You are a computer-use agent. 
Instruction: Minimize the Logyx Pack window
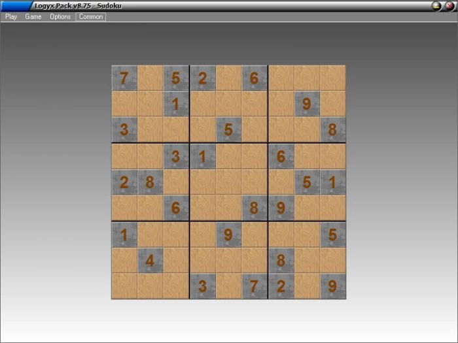click(436, 6)
